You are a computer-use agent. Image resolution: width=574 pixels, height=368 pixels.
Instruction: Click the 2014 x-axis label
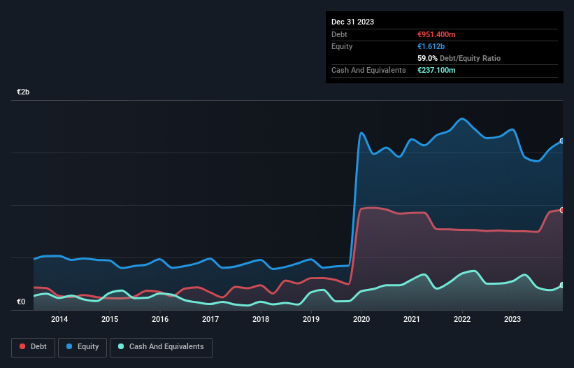(59, 319)
